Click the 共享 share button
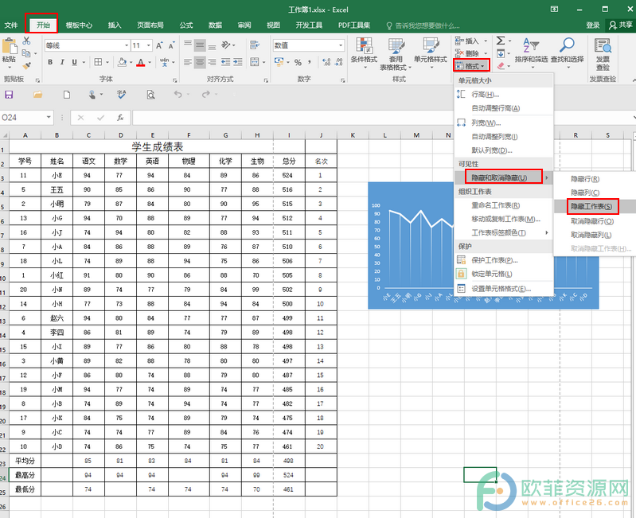Viewport: 636px width, 518px height. 621,25
